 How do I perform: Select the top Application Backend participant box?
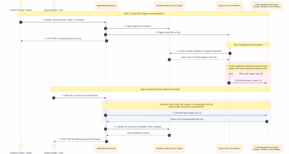pyautogui.click(x=106, y=6)
